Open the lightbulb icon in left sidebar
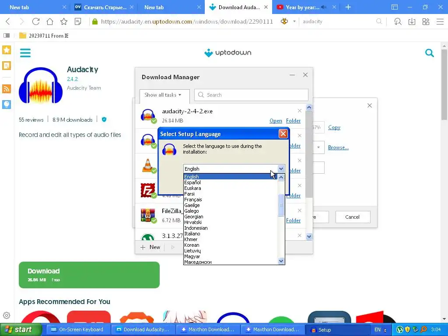The image size is (448, 336). click(7, 105)
